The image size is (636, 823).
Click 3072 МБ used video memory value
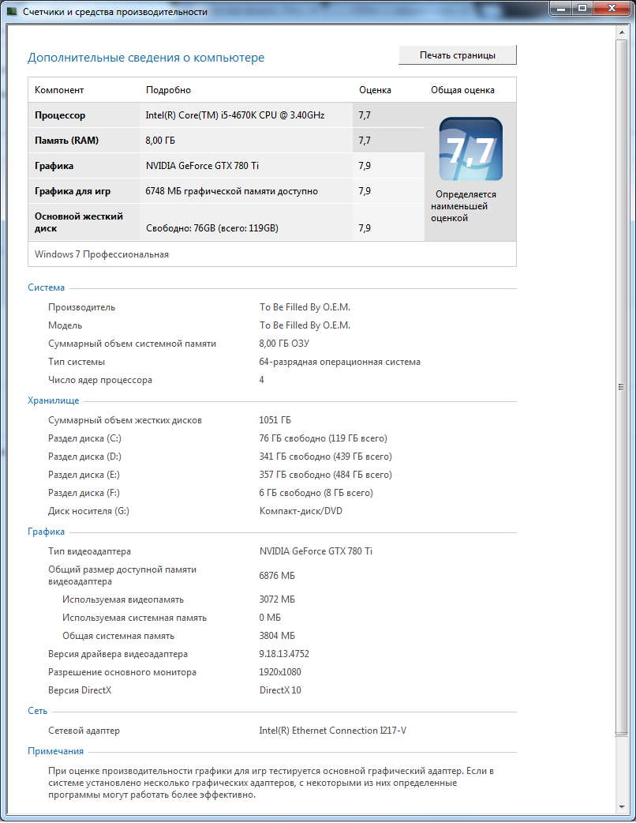[x=277, y=599]
